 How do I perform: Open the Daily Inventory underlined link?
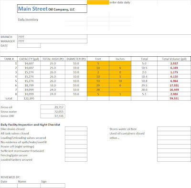point(28,20)
